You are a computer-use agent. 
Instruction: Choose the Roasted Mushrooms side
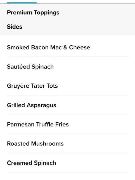click(x=68, y=143)
